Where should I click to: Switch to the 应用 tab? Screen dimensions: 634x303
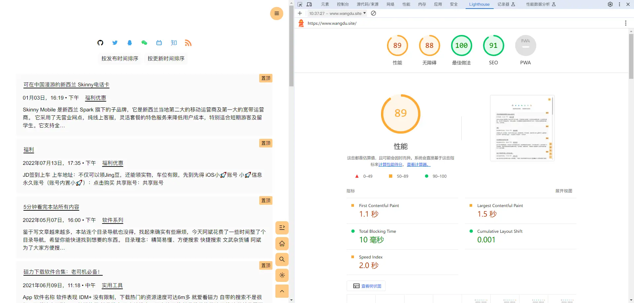coord(438,4)
